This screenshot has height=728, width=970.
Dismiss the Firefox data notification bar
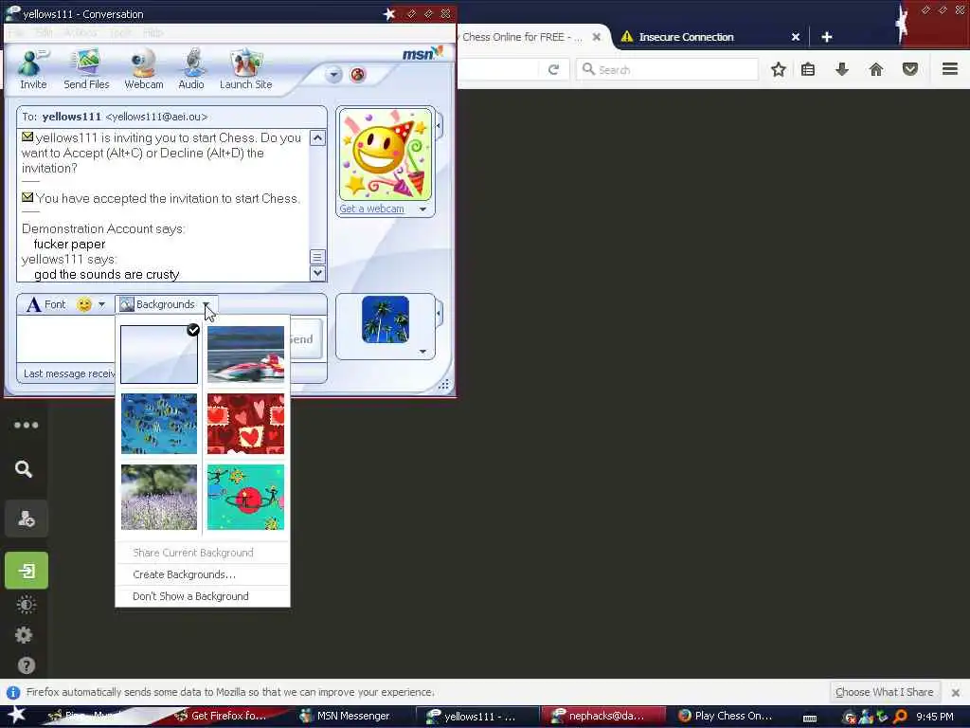click(x=956, y=693)
